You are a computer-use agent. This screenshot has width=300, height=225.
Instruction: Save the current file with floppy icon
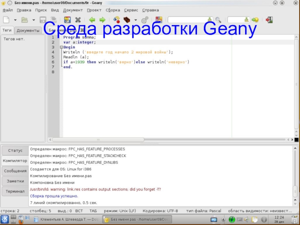(43, 20)
